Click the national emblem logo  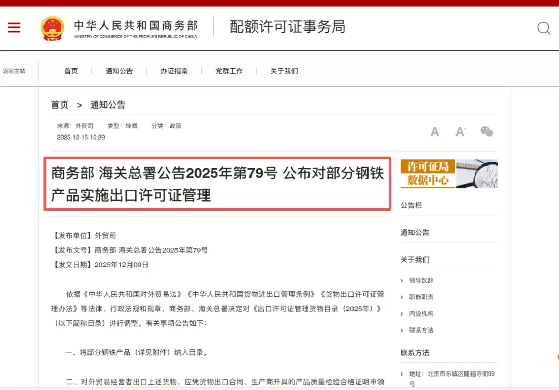pos(52,28)
